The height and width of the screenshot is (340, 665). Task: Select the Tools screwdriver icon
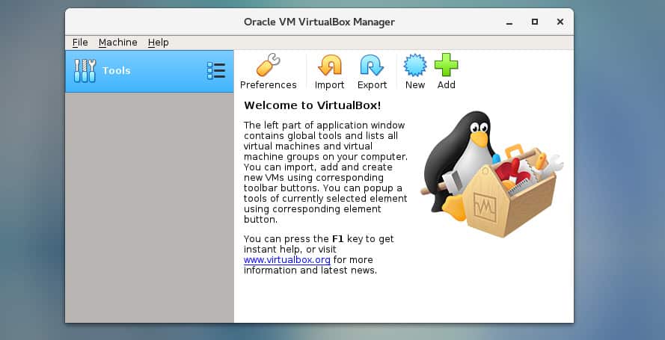85,71
